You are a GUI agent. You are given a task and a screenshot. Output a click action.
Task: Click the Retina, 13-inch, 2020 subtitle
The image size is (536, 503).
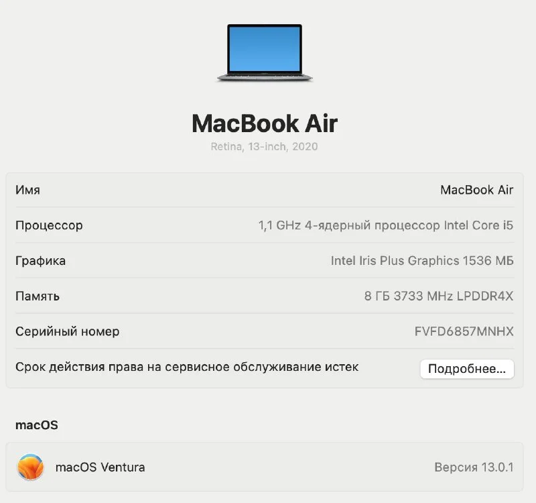[264, 146]
